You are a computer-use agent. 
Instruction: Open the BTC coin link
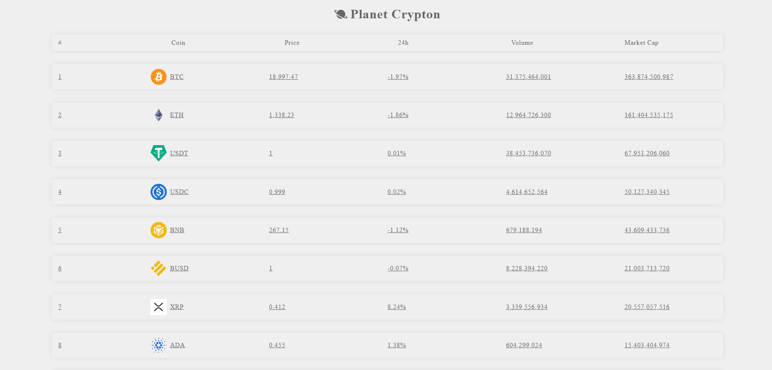[x=177, y=77]
